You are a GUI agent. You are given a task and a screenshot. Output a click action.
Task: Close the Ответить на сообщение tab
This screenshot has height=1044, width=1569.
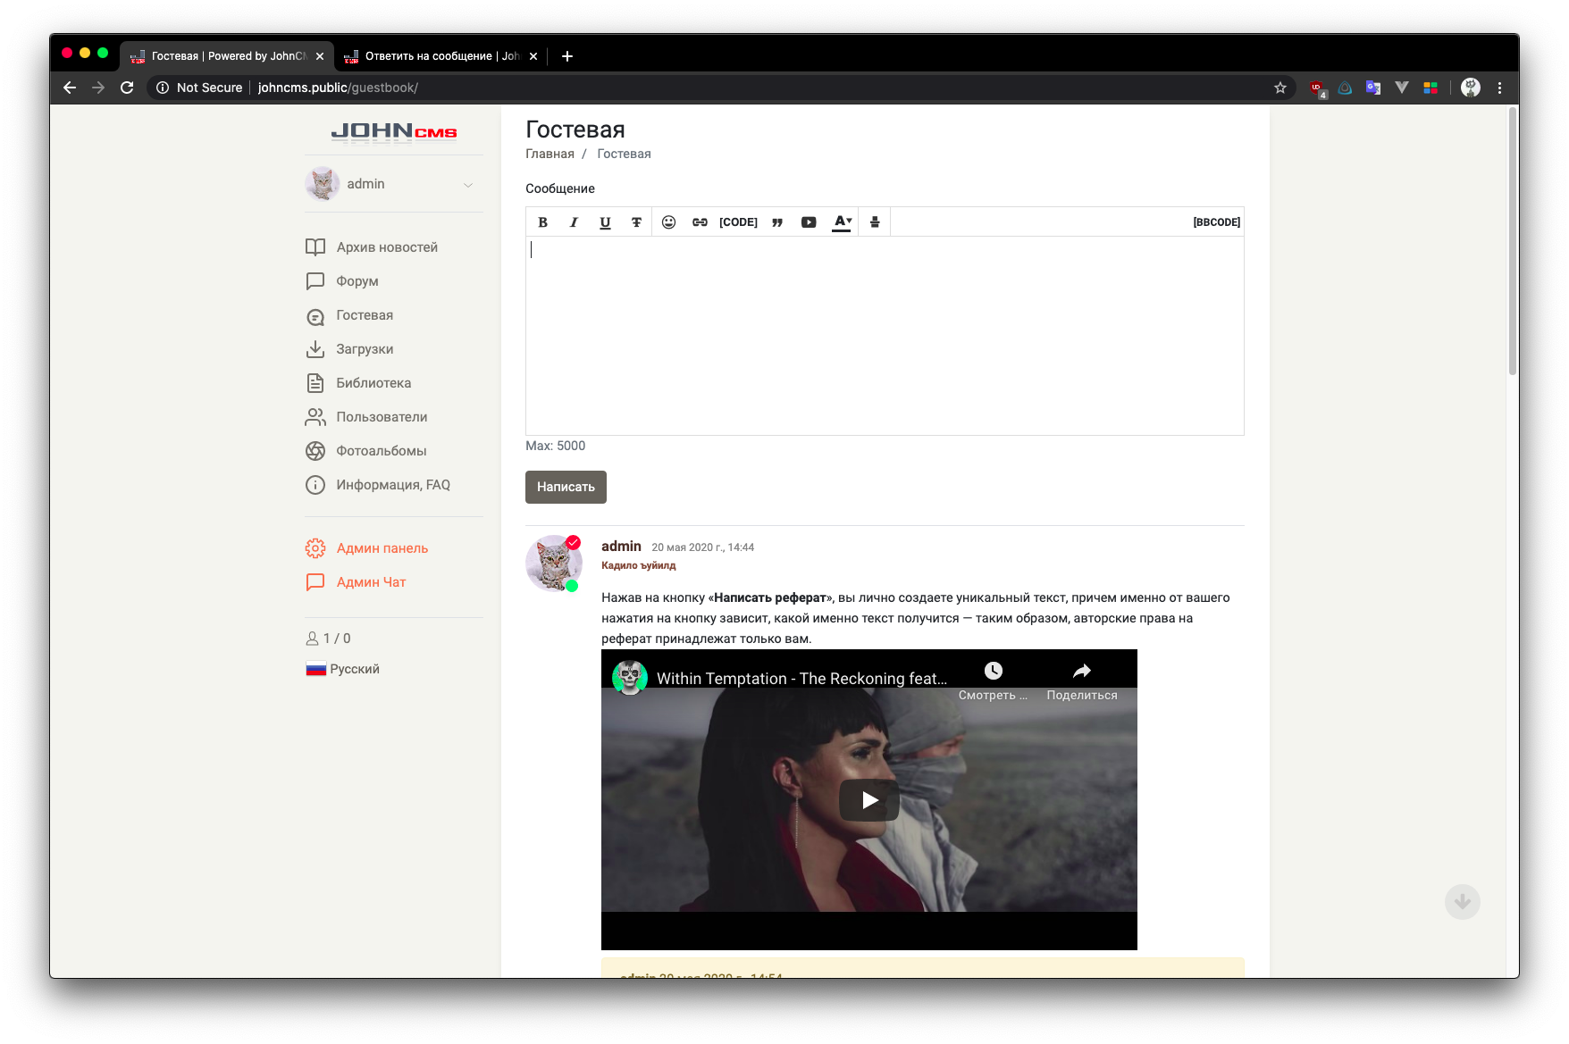point(533,56)
